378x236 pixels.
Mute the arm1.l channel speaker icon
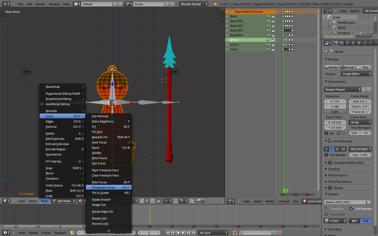click(x=268, y=40)
